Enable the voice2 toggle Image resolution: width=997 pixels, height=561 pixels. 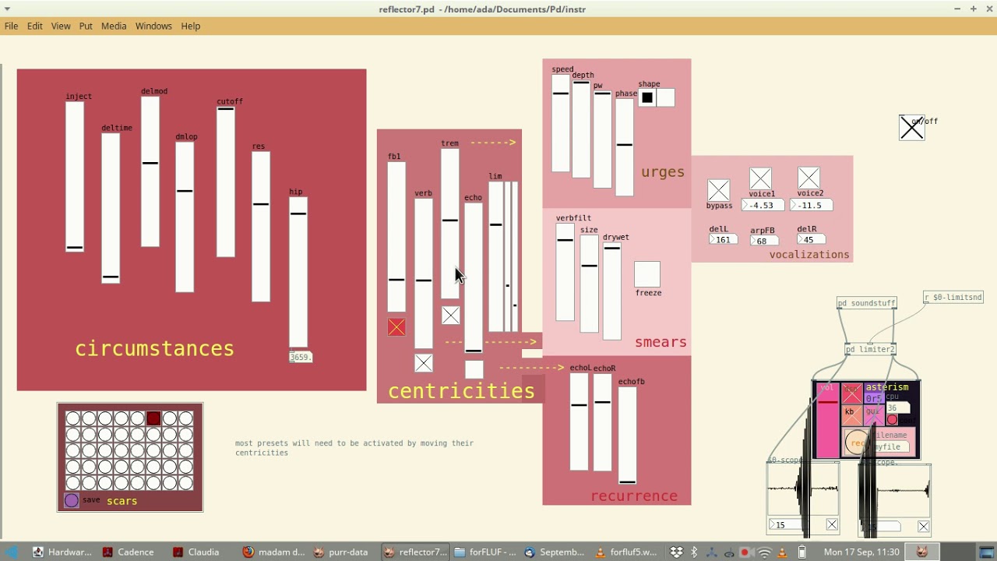pyautogui.click(x=809, y=178)
